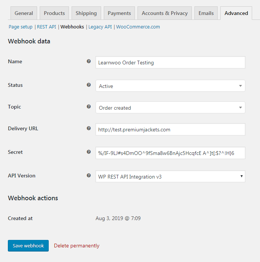
Task: Switch to the Emails tab
Action: coord(206,13)
